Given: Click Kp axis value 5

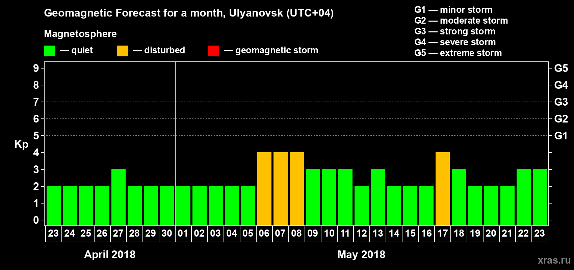Looking at the screenshot, I should [x=36, y=136].
